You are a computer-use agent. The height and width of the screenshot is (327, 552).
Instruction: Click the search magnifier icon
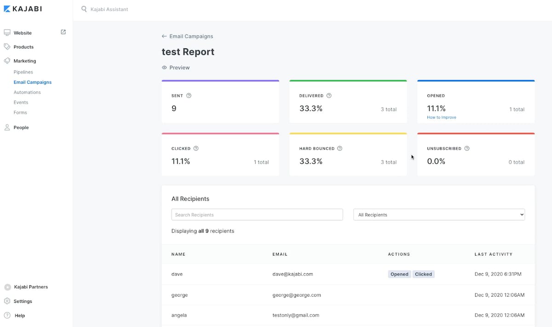pos(84,9)
